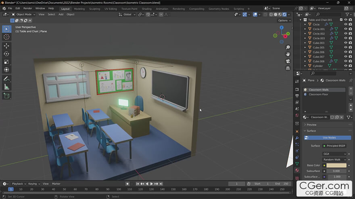Select the Add Cube tool
The width and height of the screenshot is (355, 199).
pyautogui.click(x=6, y=96)
